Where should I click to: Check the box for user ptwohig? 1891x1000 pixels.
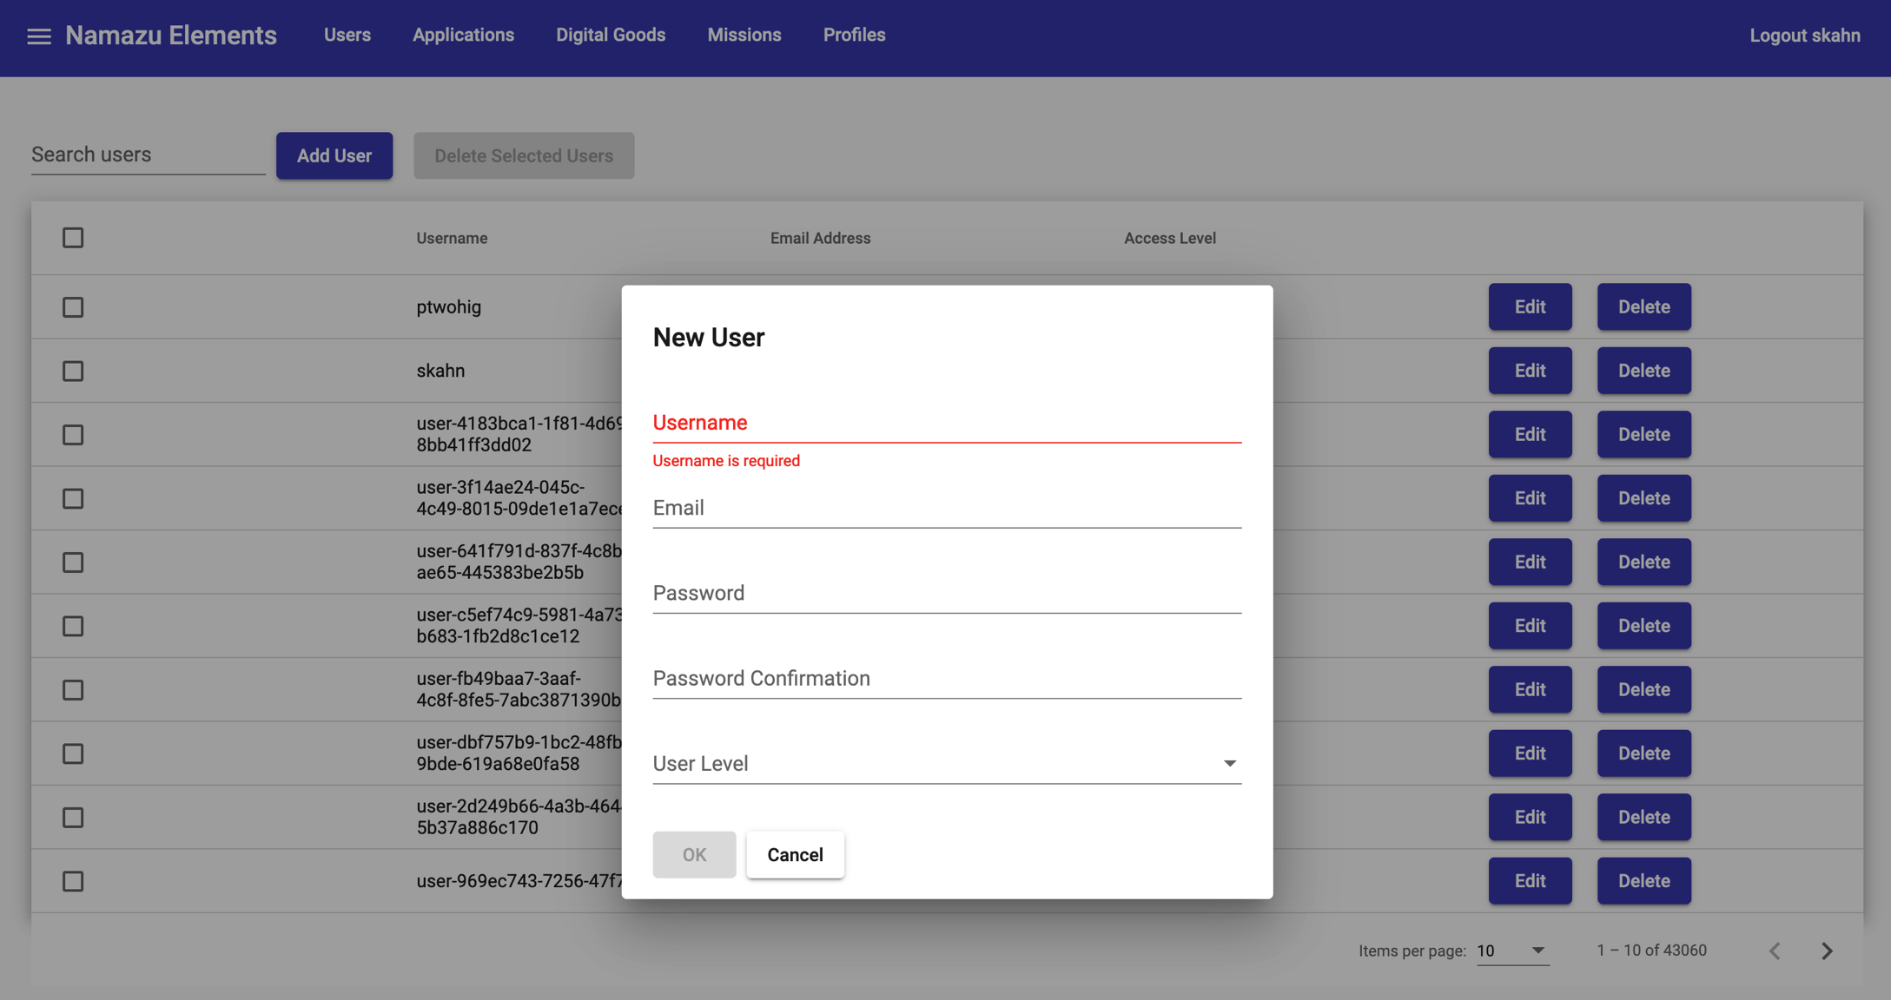point(73,307)
